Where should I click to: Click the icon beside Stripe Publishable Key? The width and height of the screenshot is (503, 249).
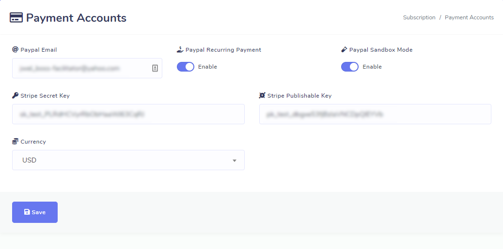tap(262, 95)
